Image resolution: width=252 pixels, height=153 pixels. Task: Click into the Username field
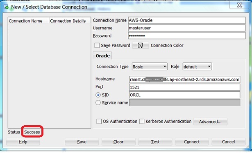pos(187,28)
